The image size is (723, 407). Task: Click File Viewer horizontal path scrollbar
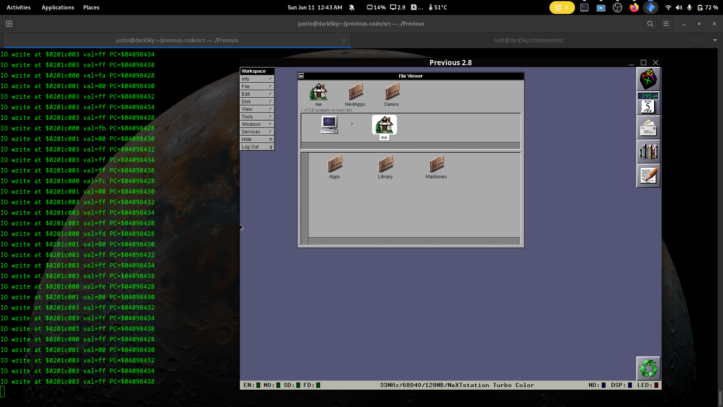tap(410, 146)
